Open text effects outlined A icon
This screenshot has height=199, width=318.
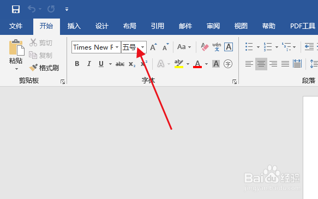pyautogui.click(x=161, y=64)
